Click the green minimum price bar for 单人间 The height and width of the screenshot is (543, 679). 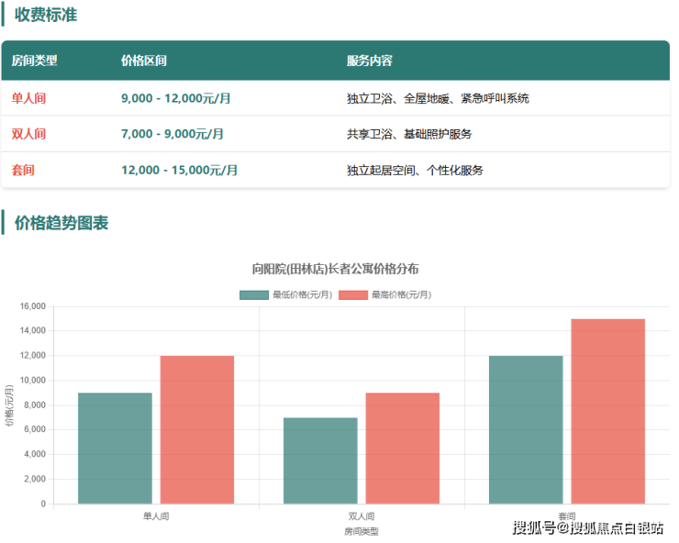115,448
